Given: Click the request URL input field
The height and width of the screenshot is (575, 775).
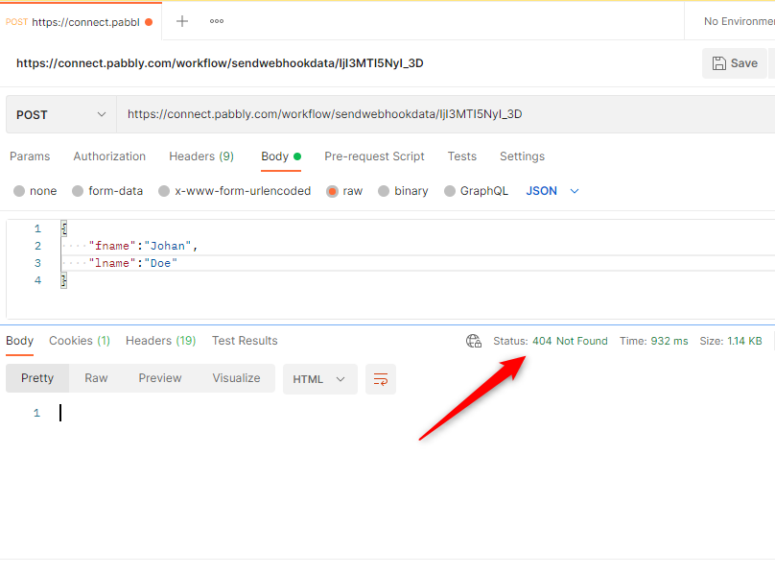Looking at the screenshot, I should [x=445, y=115].
